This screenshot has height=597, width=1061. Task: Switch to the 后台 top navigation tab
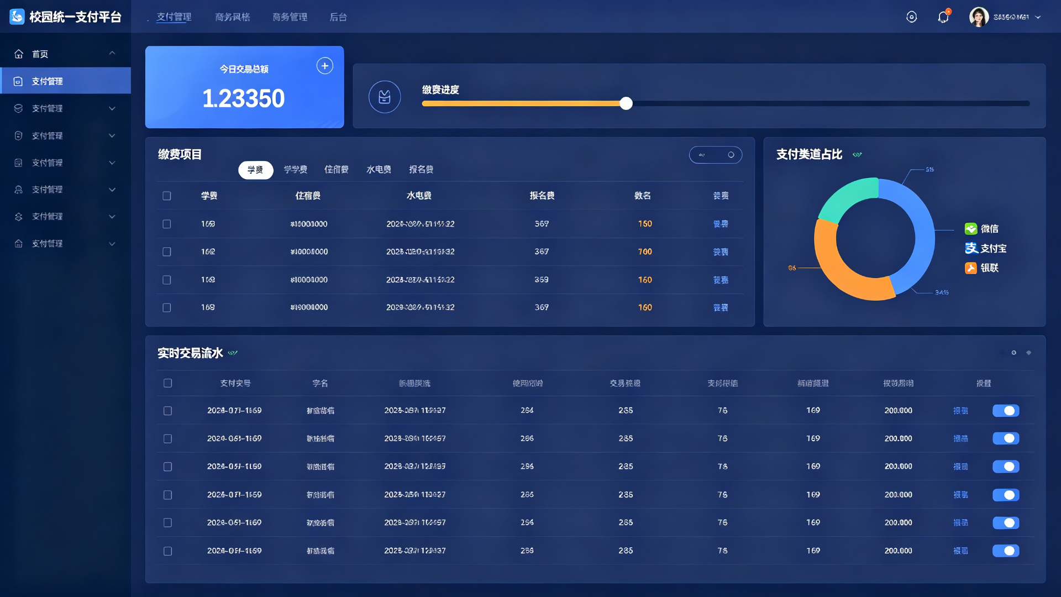coord(338,17)
